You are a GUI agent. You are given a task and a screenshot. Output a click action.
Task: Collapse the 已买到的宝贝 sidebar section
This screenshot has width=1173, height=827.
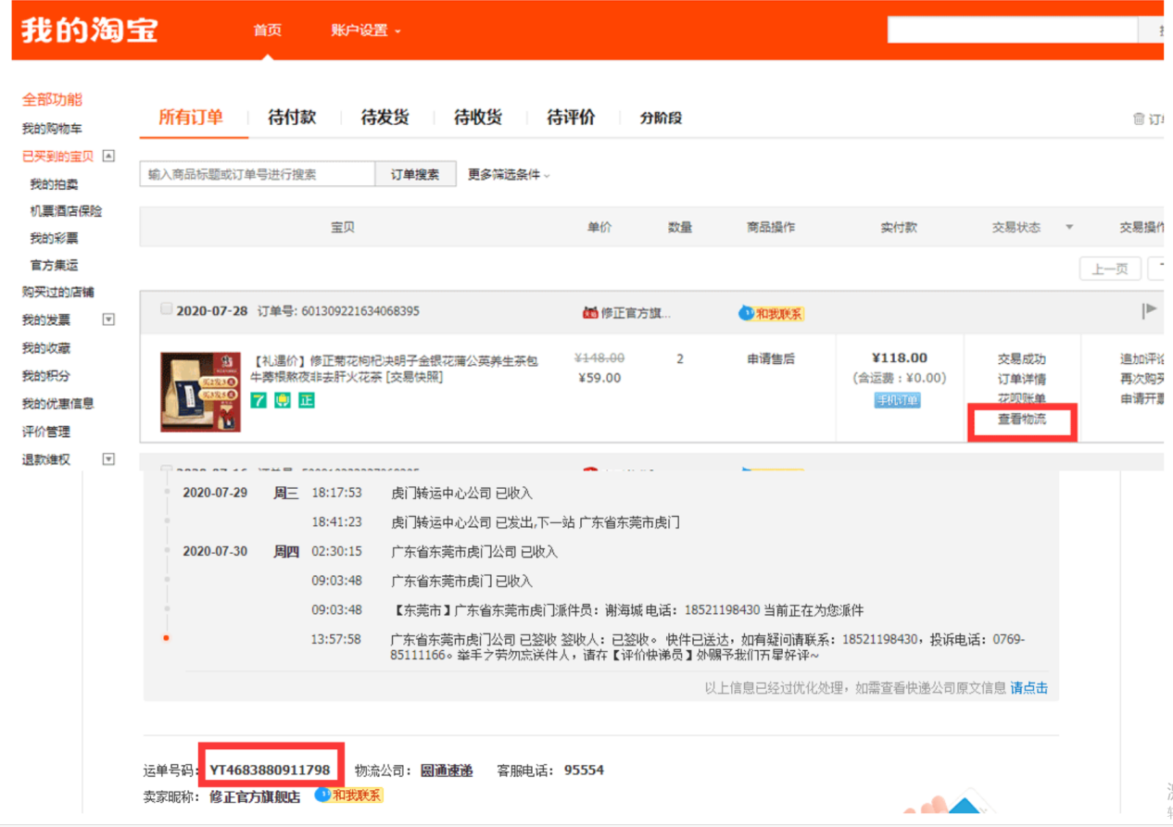(x=108, y=156)
